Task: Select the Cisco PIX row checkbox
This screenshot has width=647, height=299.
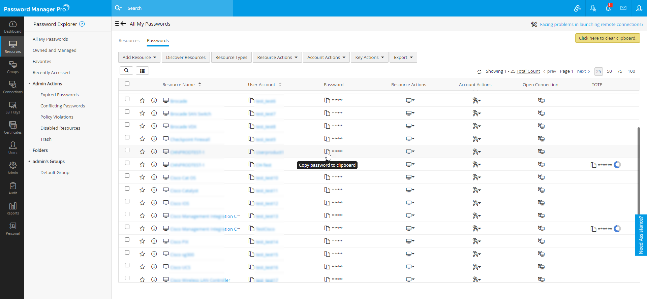Action: pos(127,240)
